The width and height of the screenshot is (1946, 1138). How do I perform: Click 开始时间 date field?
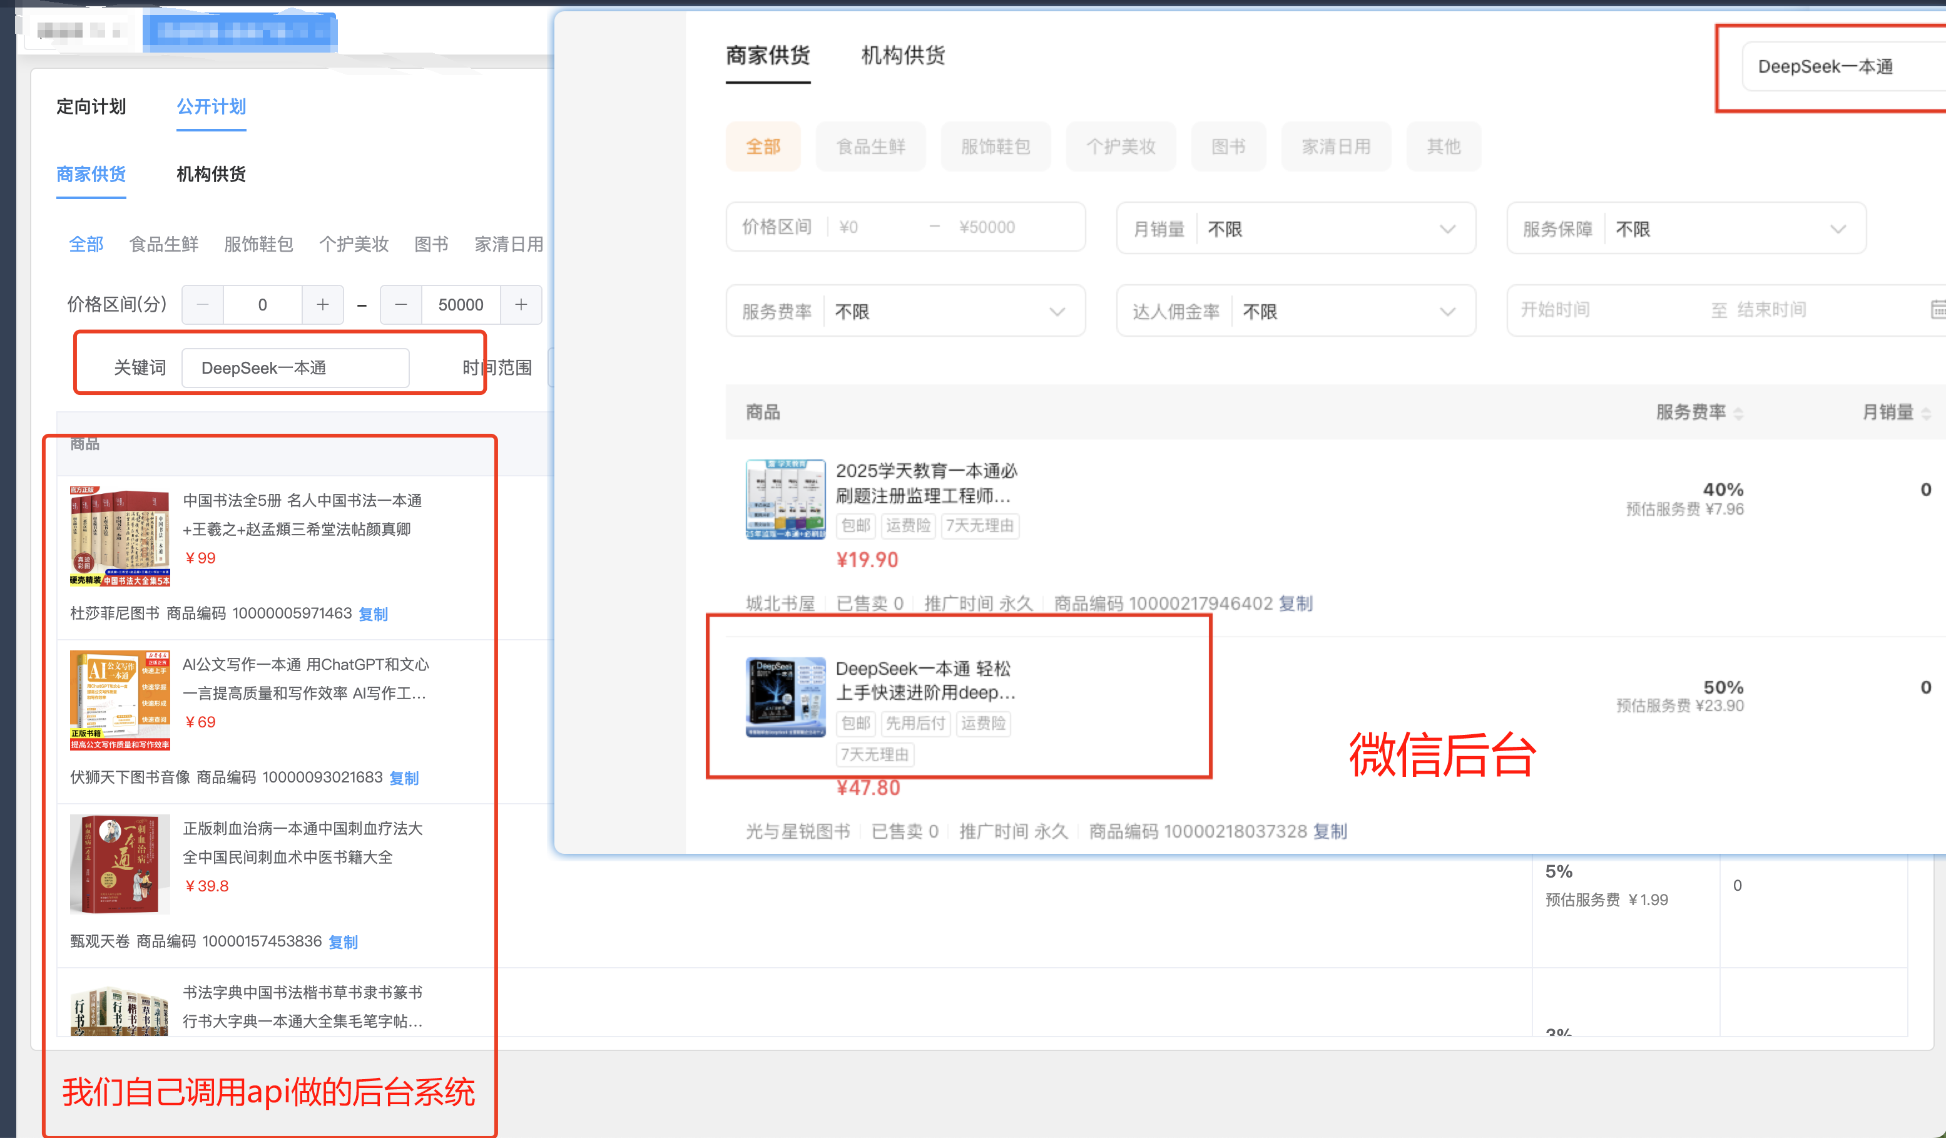pos(1556,310)
